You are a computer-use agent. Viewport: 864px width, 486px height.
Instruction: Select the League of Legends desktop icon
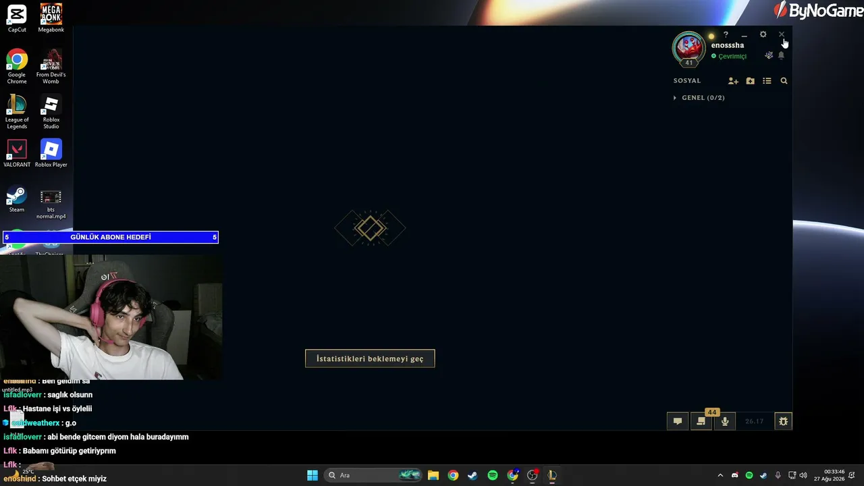point(17,112)
